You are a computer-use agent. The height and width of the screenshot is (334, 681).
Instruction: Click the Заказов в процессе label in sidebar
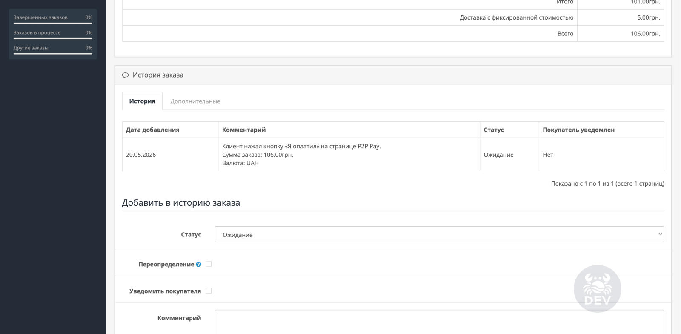(x=37, y=32)
